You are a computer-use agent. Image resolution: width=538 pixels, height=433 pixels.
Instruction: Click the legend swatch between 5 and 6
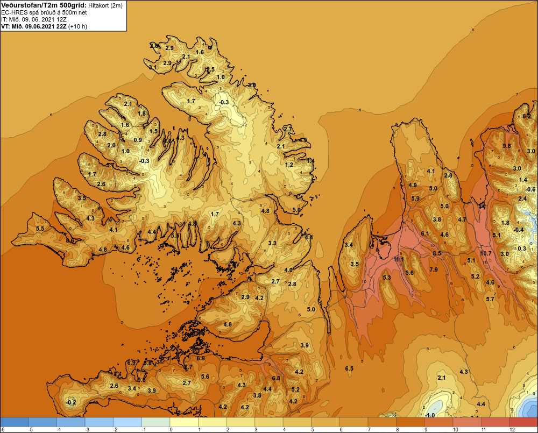click(x=325, y=422)
